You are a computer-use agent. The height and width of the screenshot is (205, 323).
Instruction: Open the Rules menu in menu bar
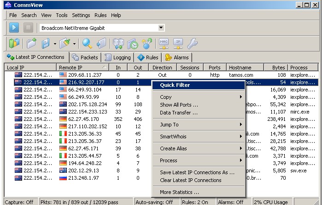pyautogui.click(x=100, y=15)
